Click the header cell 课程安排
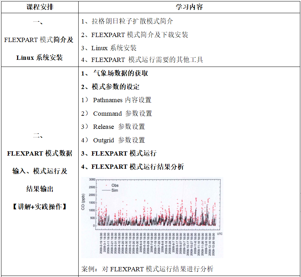301x277 pixels. tap(40, 7)
